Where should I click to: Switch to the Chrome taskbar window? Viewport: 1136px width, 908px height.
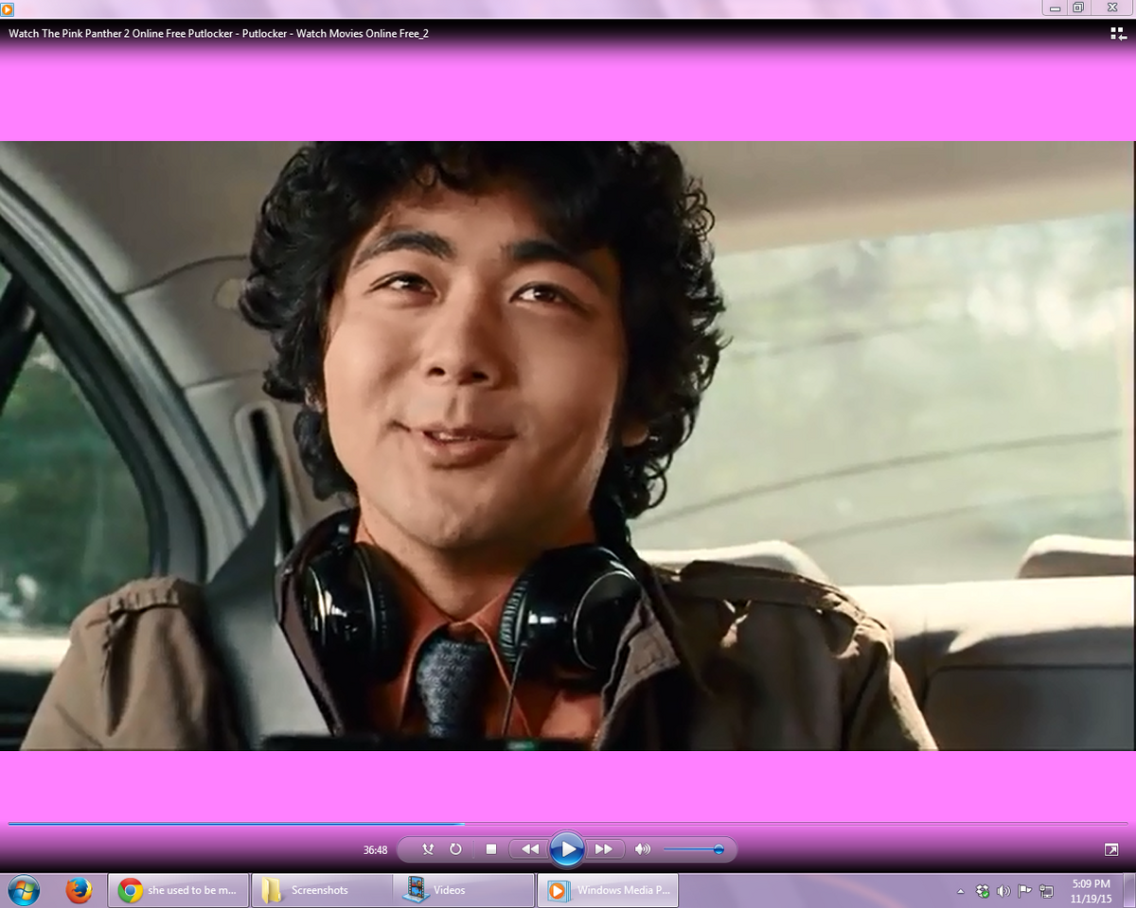tap(178, 890)
